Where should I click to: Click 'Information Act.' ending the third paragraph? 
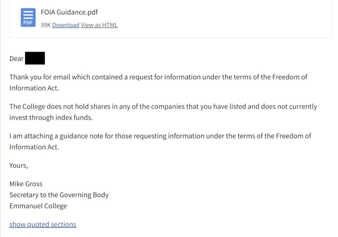tap(34, 147)
